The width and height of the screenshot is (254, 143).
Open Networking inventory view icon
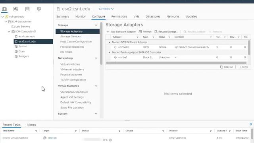pos(39,9)
